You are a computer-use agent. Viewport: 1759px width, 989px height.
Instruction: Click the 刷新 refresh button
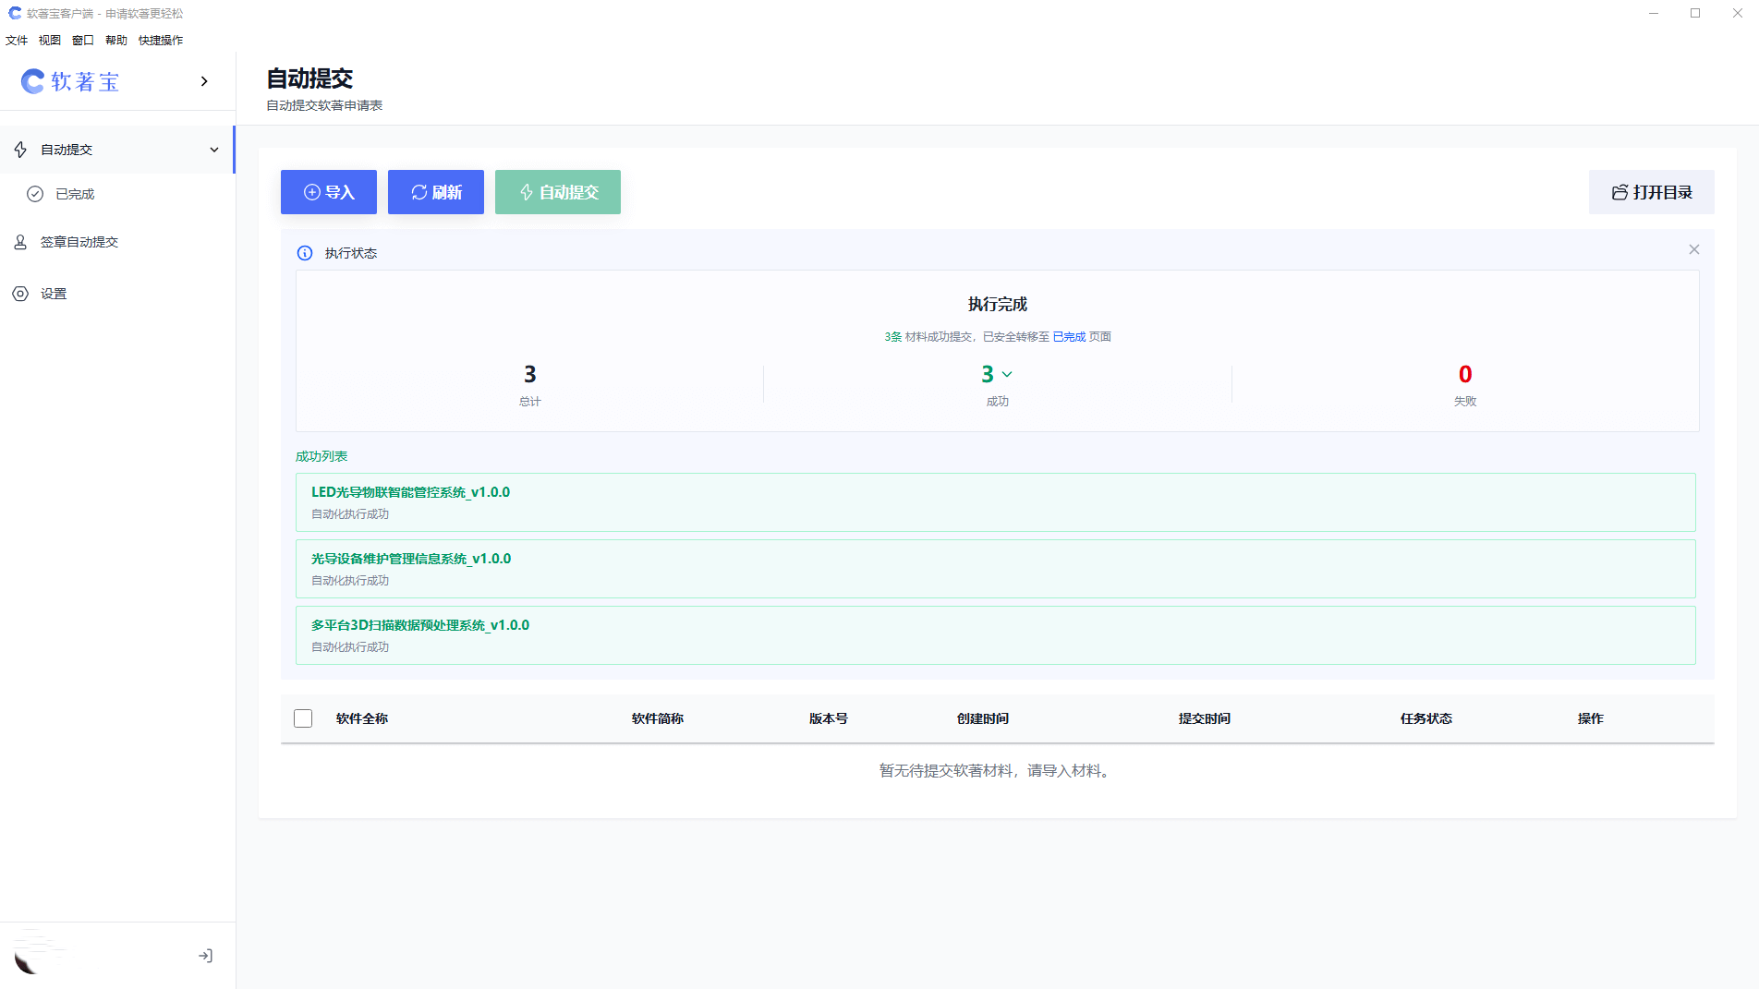pyautogui.click(x=436, y=192)
